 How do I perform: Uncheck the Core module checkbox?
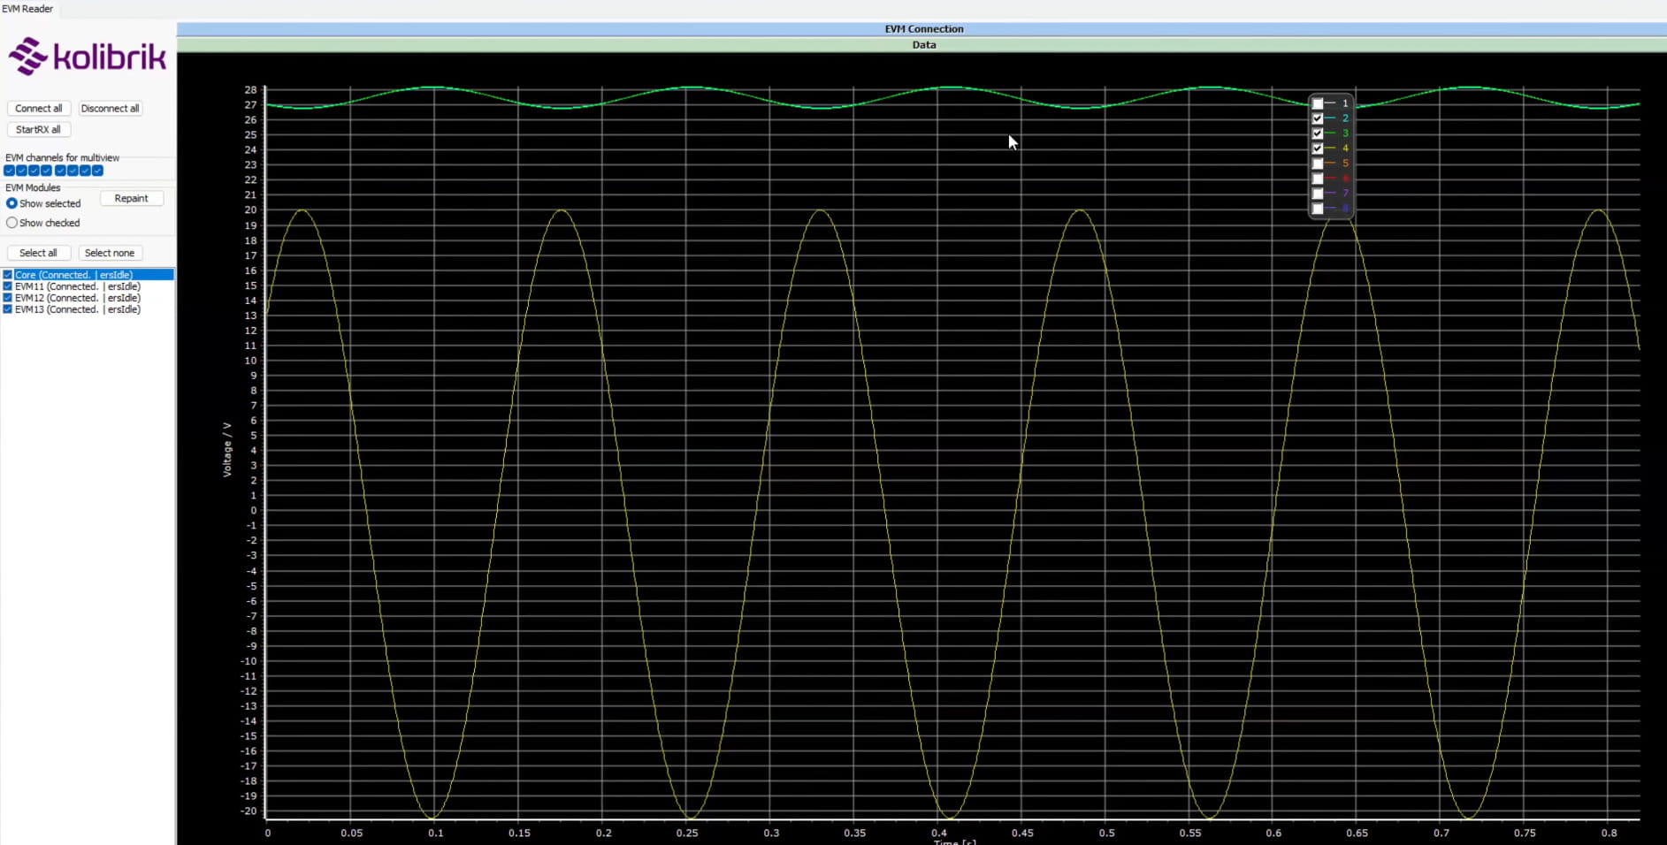coord(6,274)
